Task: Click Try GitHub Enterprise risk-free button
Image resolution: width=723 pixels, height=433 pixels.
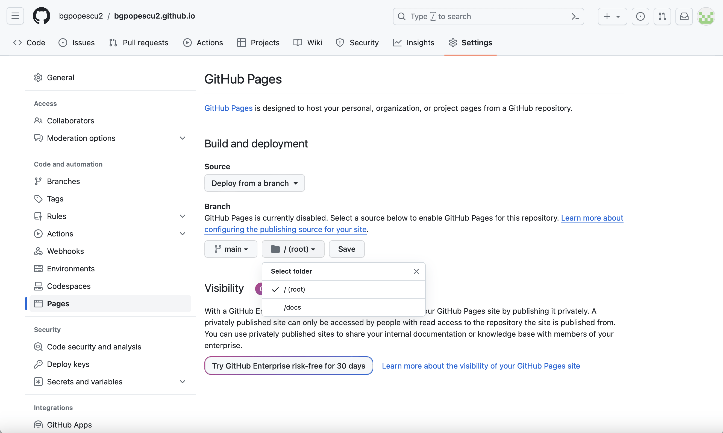Action: (x=289, y=366)
